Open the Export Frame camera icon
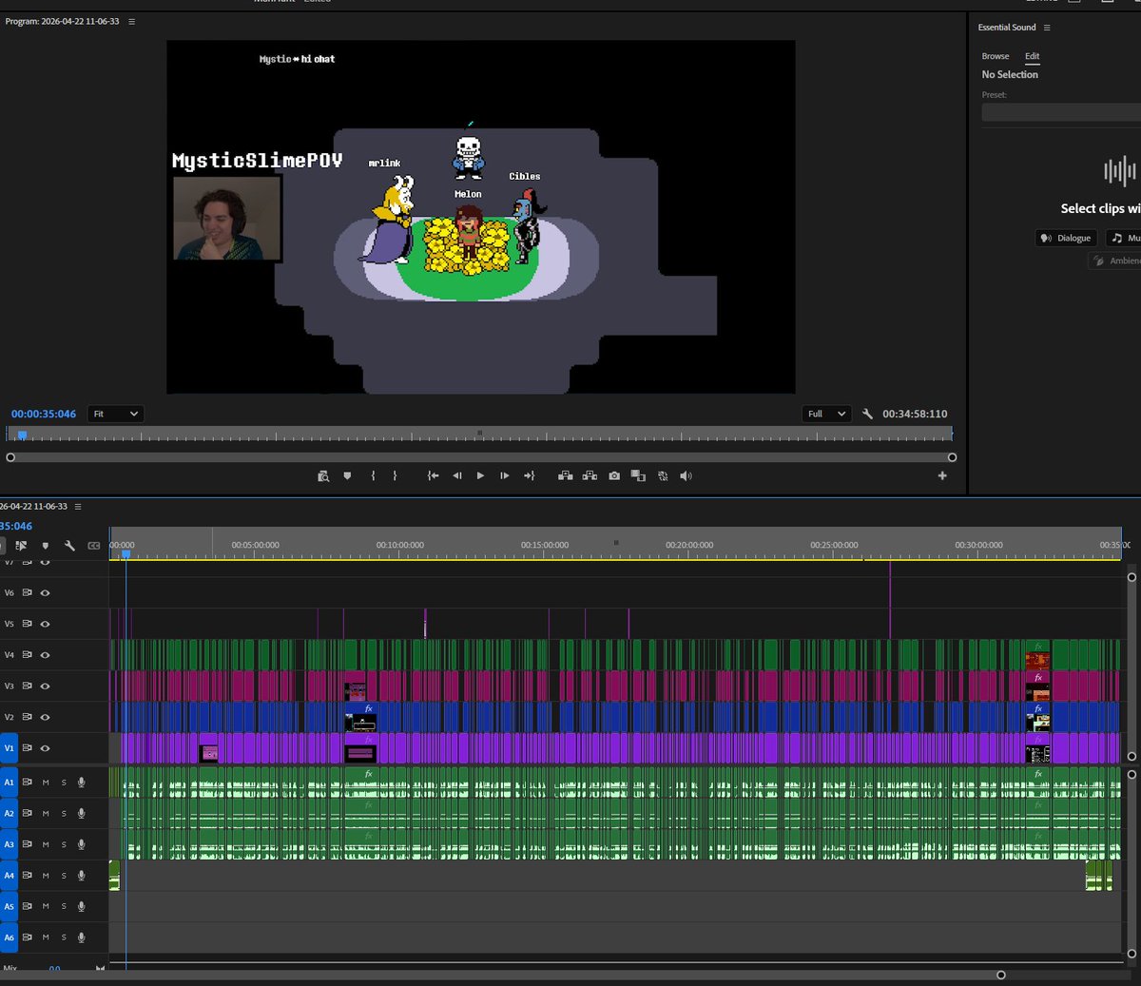Screen dimensions: 1141x986 (614, 475)
